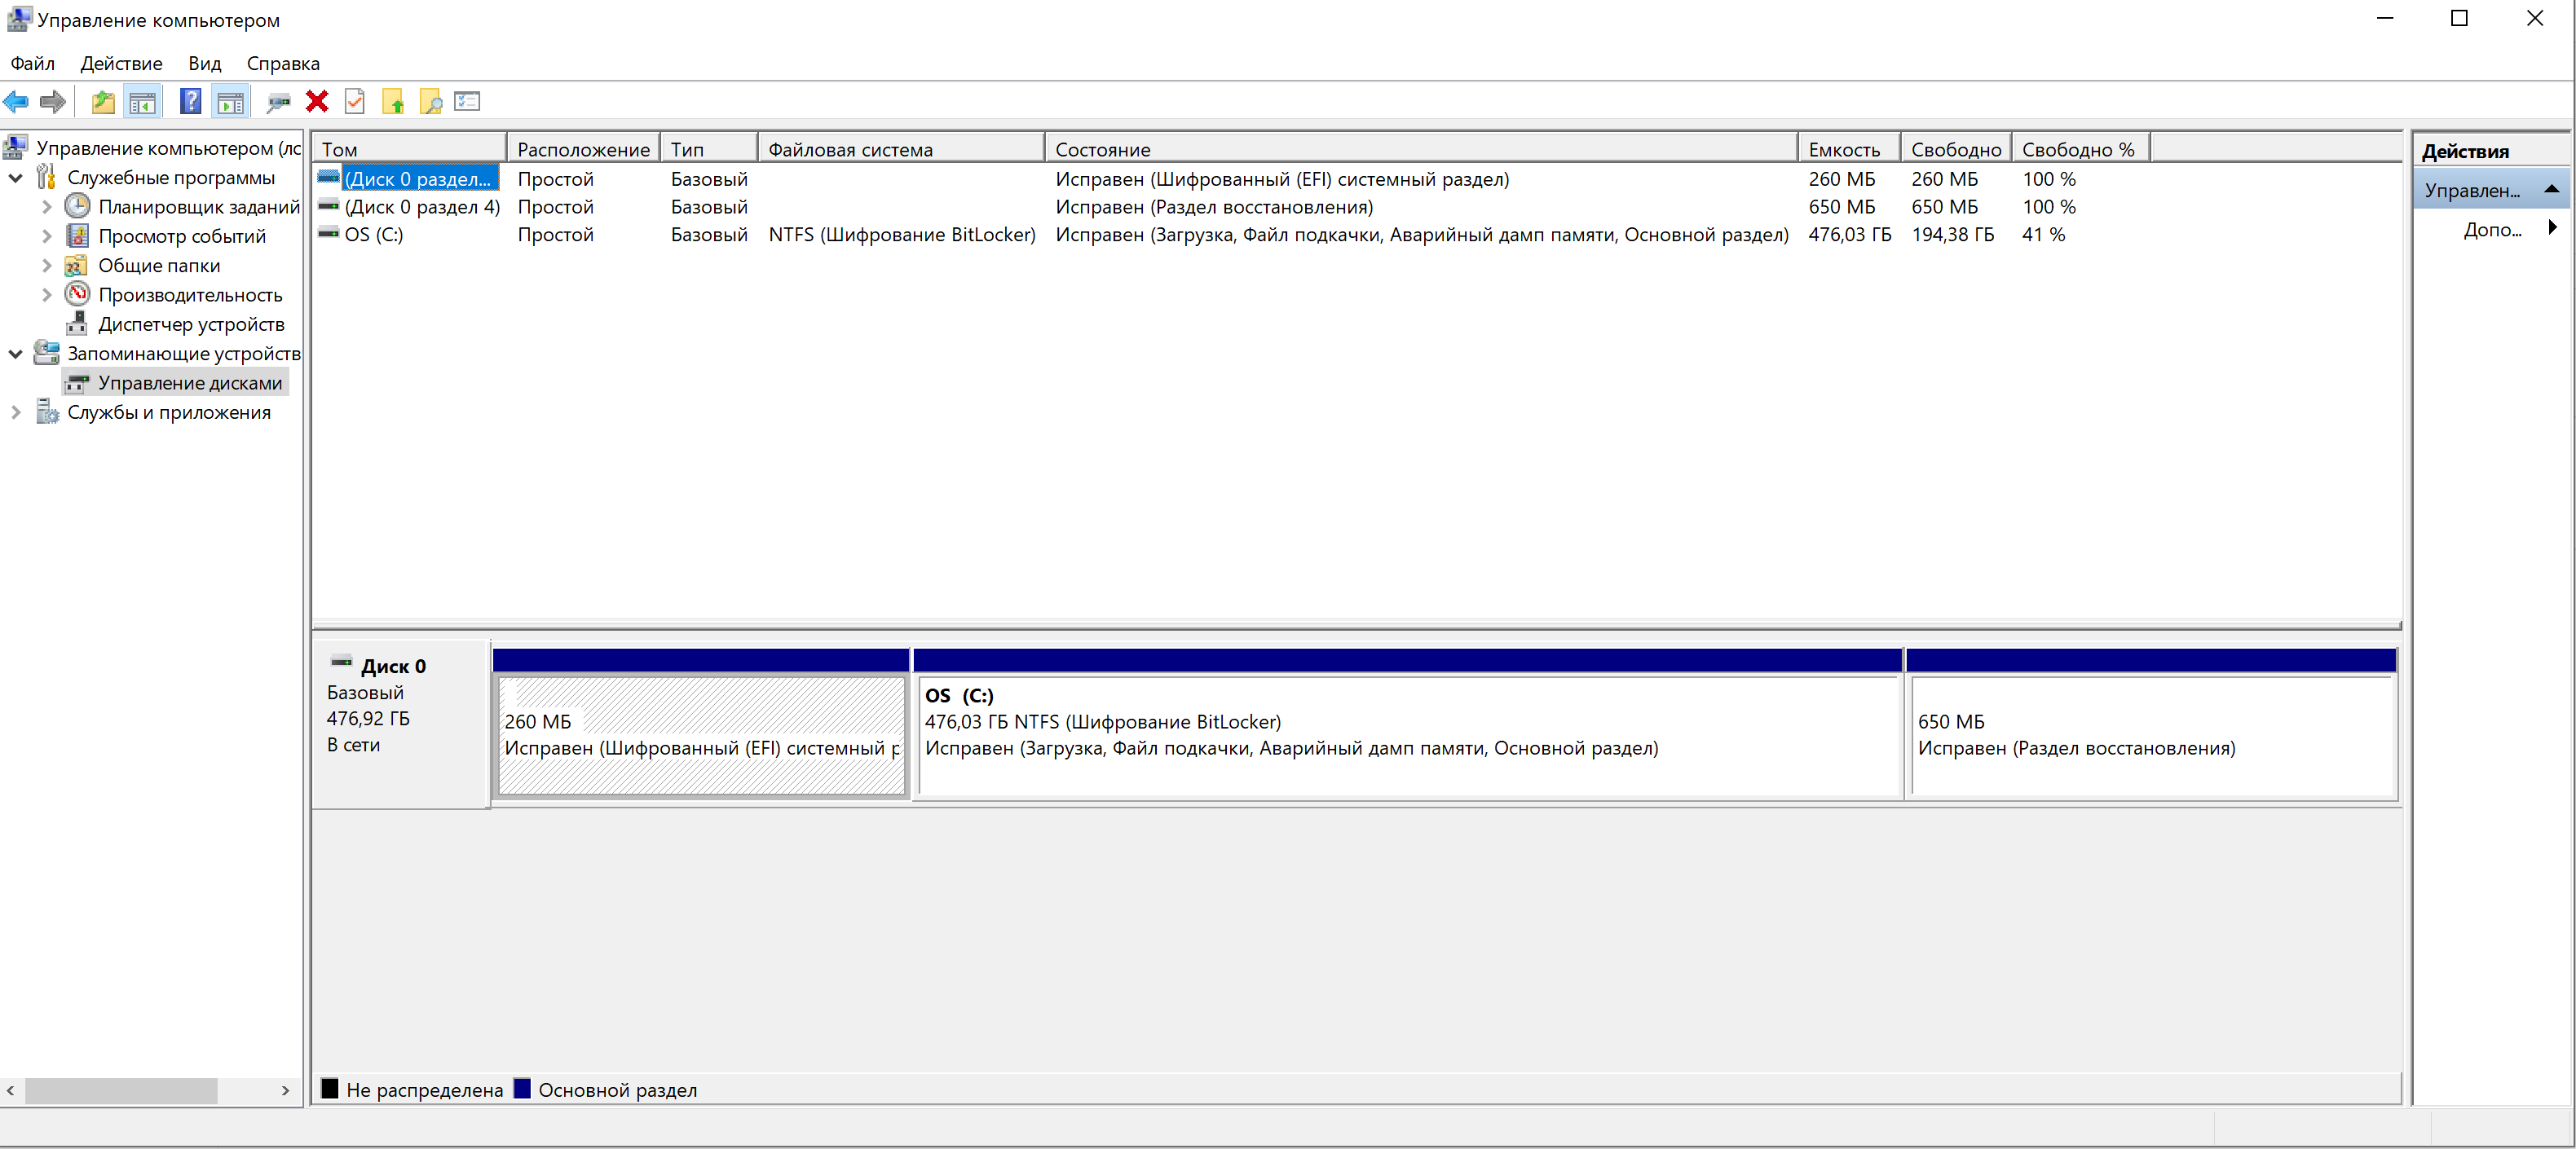Click the red X delete icon
Viewport: 2576px width, 1149px height.
(x=317, y=102)
